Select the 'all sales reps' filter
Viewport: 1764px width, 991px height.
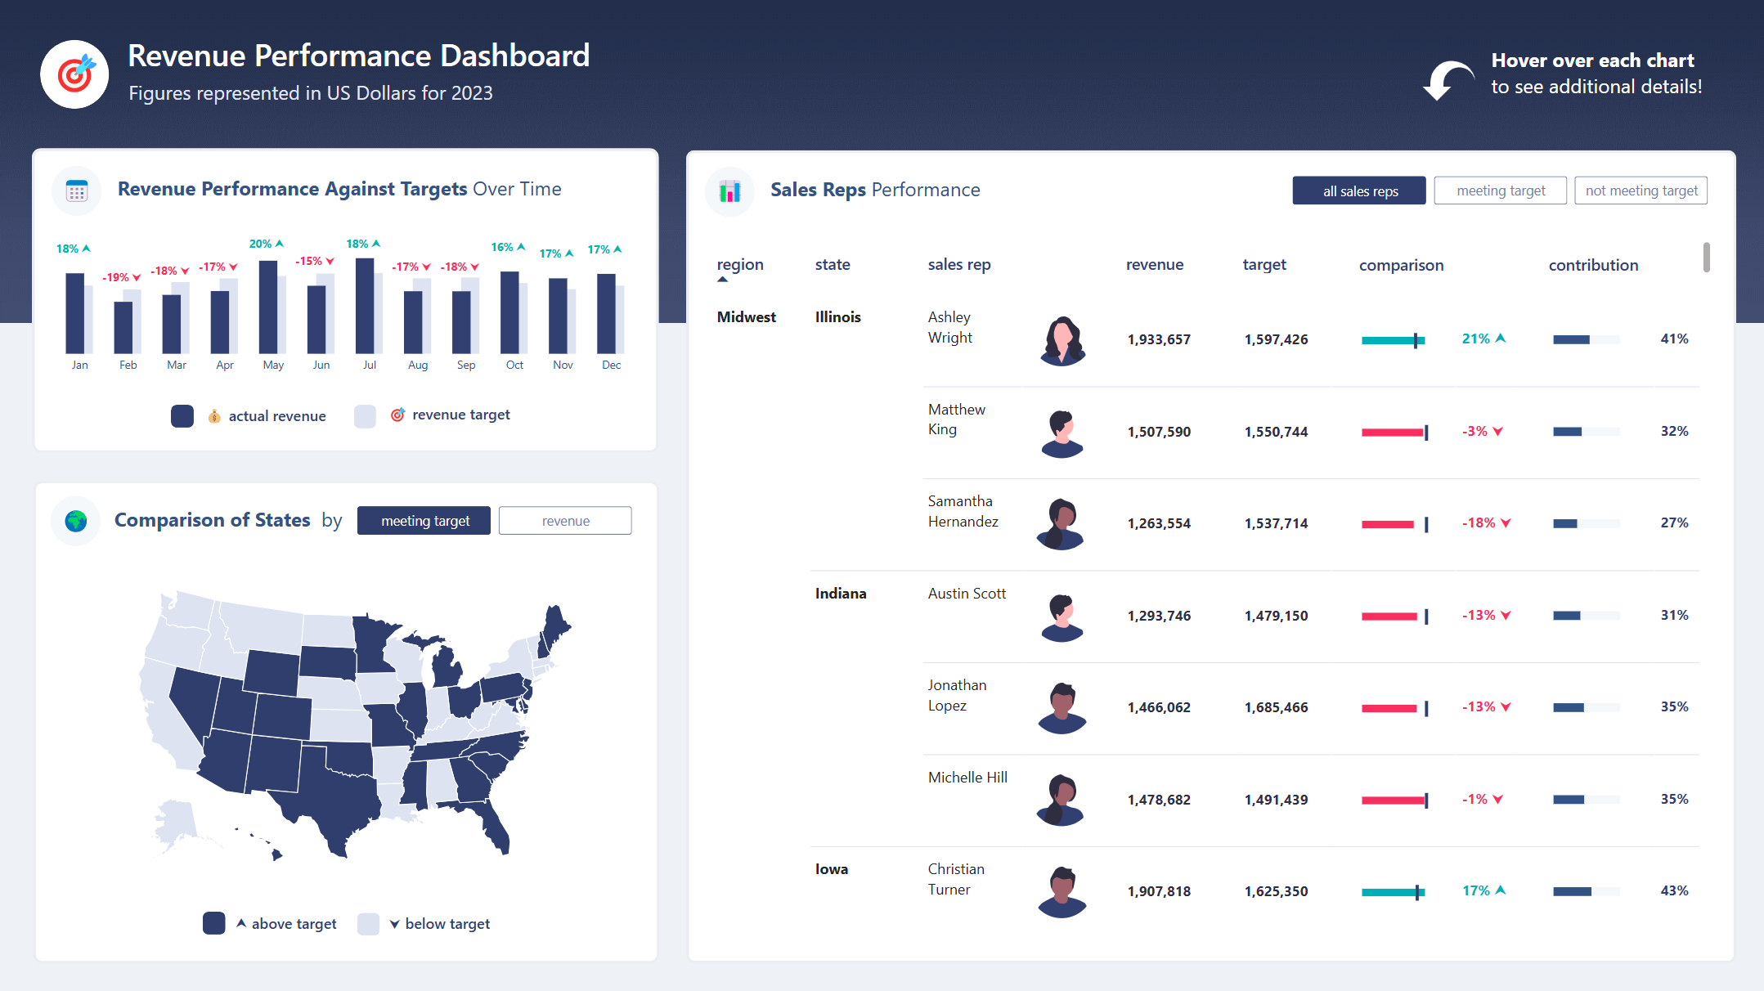[x=1359, y=191]
